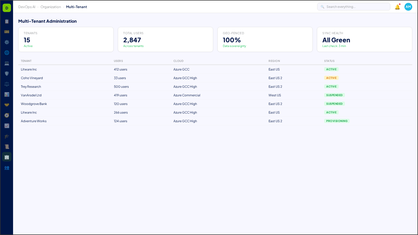Select the settings gear icon in sidebar
Image resolution: width=418 pixels, height=235 pixels.
tap(7, 42)
